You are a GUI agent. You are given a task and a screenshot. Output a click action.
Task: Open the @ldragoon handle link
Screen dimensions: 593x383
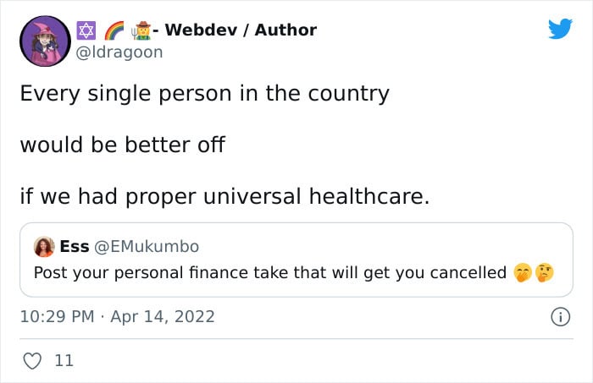click(119, 52)
